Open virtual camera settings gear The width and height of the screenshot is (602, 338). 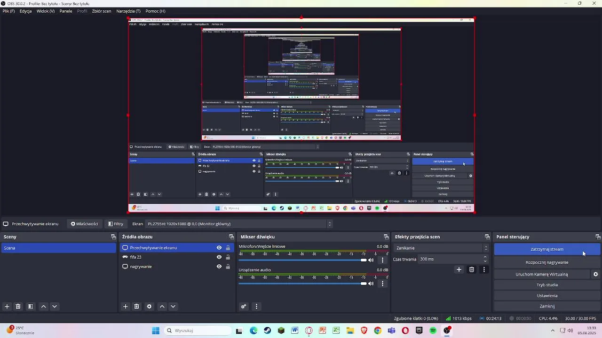coord(595,274)
